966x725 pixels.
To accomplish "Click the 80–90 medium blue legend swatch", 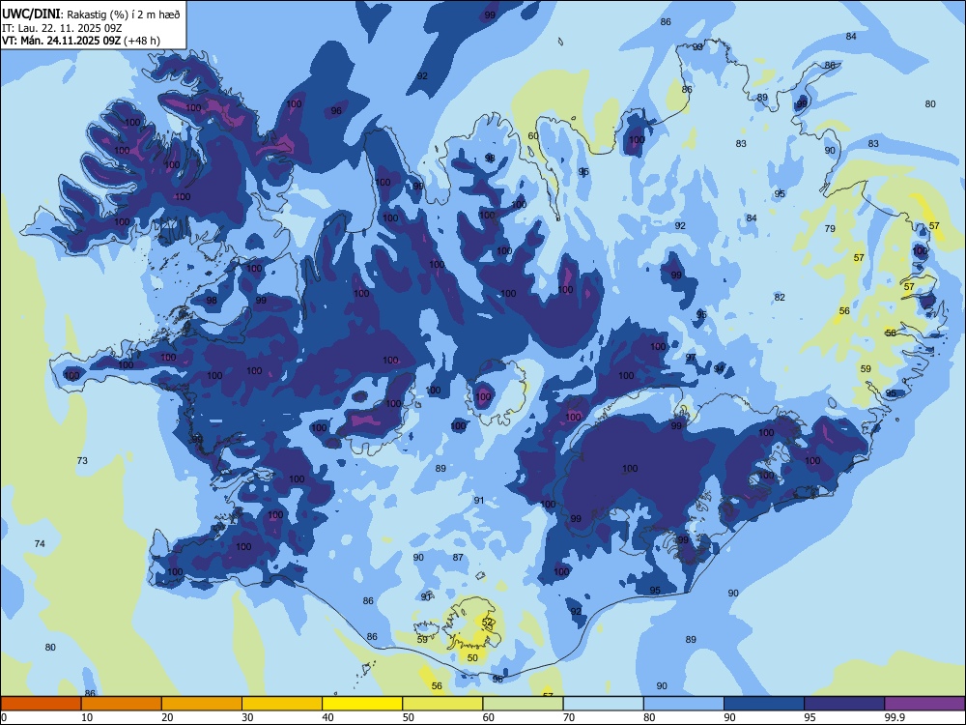I will (x=683, y=704).
